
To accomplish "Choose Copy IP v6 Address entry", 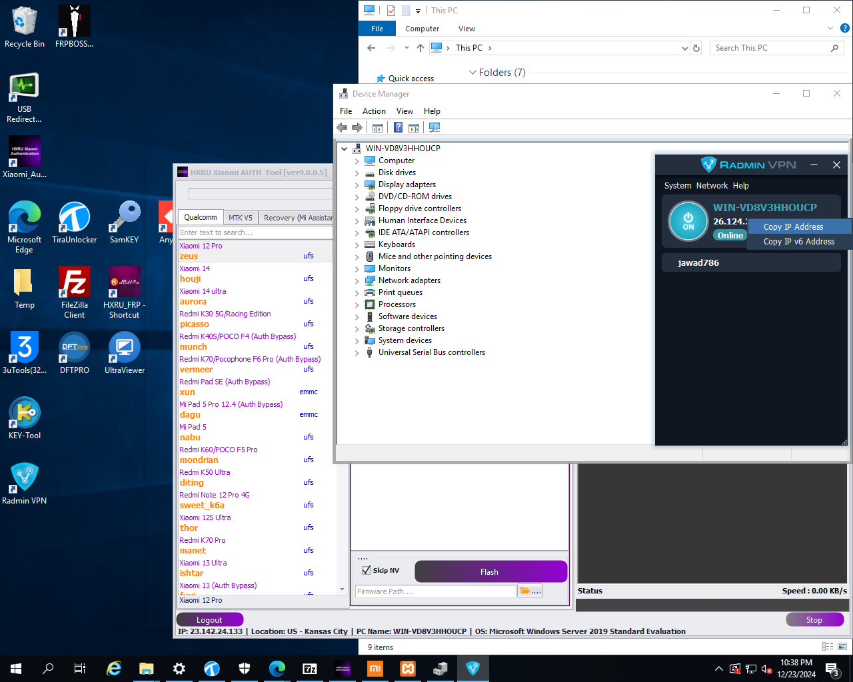I will [798, 242].
